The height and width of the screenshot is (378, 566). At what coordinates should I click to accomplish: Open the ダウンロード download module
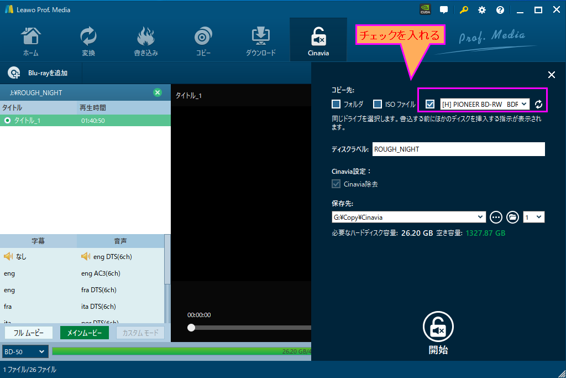[261, 41]
